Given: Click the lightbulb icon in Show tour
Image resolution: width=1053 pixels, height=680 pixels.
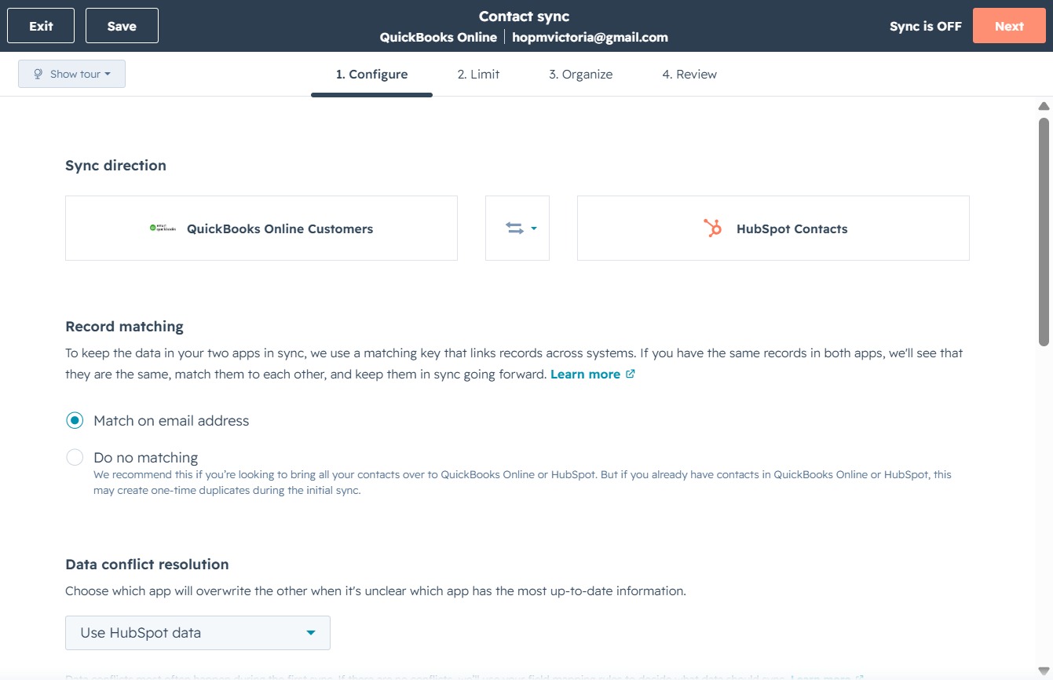Looking at the screenshot, I should [37, 74].
